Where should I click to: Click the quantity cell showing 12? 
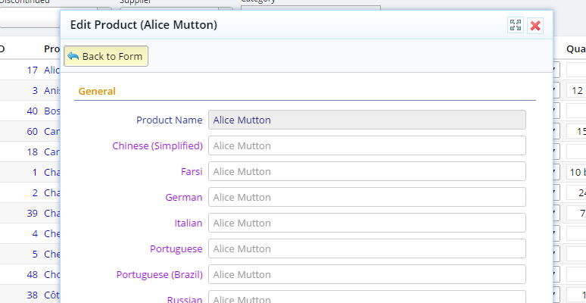tap(576, 91)
